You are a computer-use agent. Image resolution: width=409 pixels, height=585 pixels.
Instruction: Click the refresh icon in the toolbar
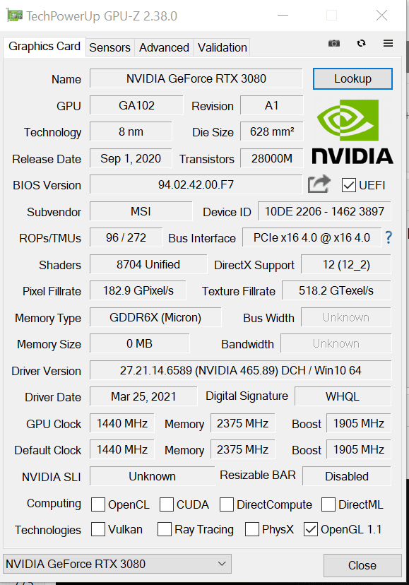[361, 43]
